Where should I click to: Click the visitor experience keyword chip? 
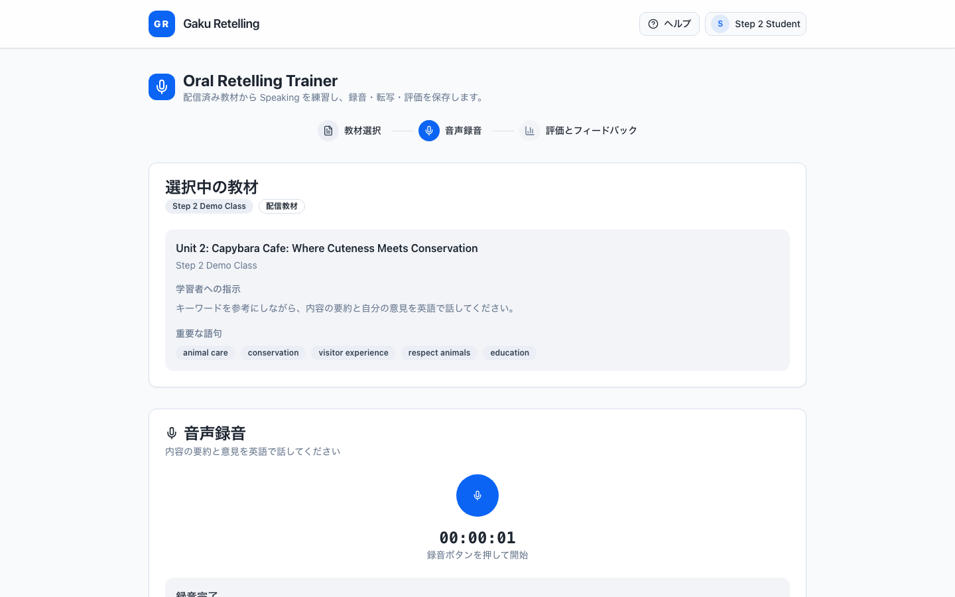[353, 353]
